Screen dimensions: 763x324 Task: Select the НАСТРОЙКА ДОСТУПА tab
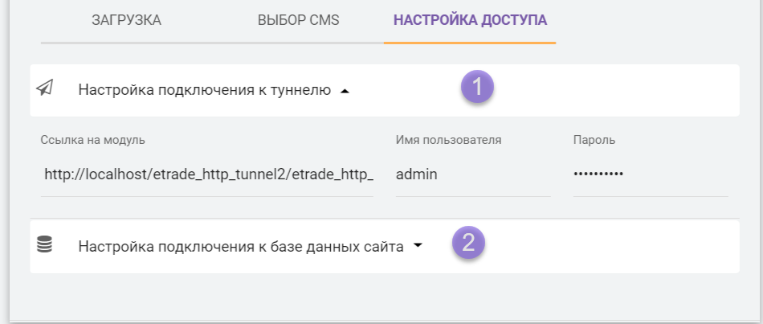(x=470, y=20)
